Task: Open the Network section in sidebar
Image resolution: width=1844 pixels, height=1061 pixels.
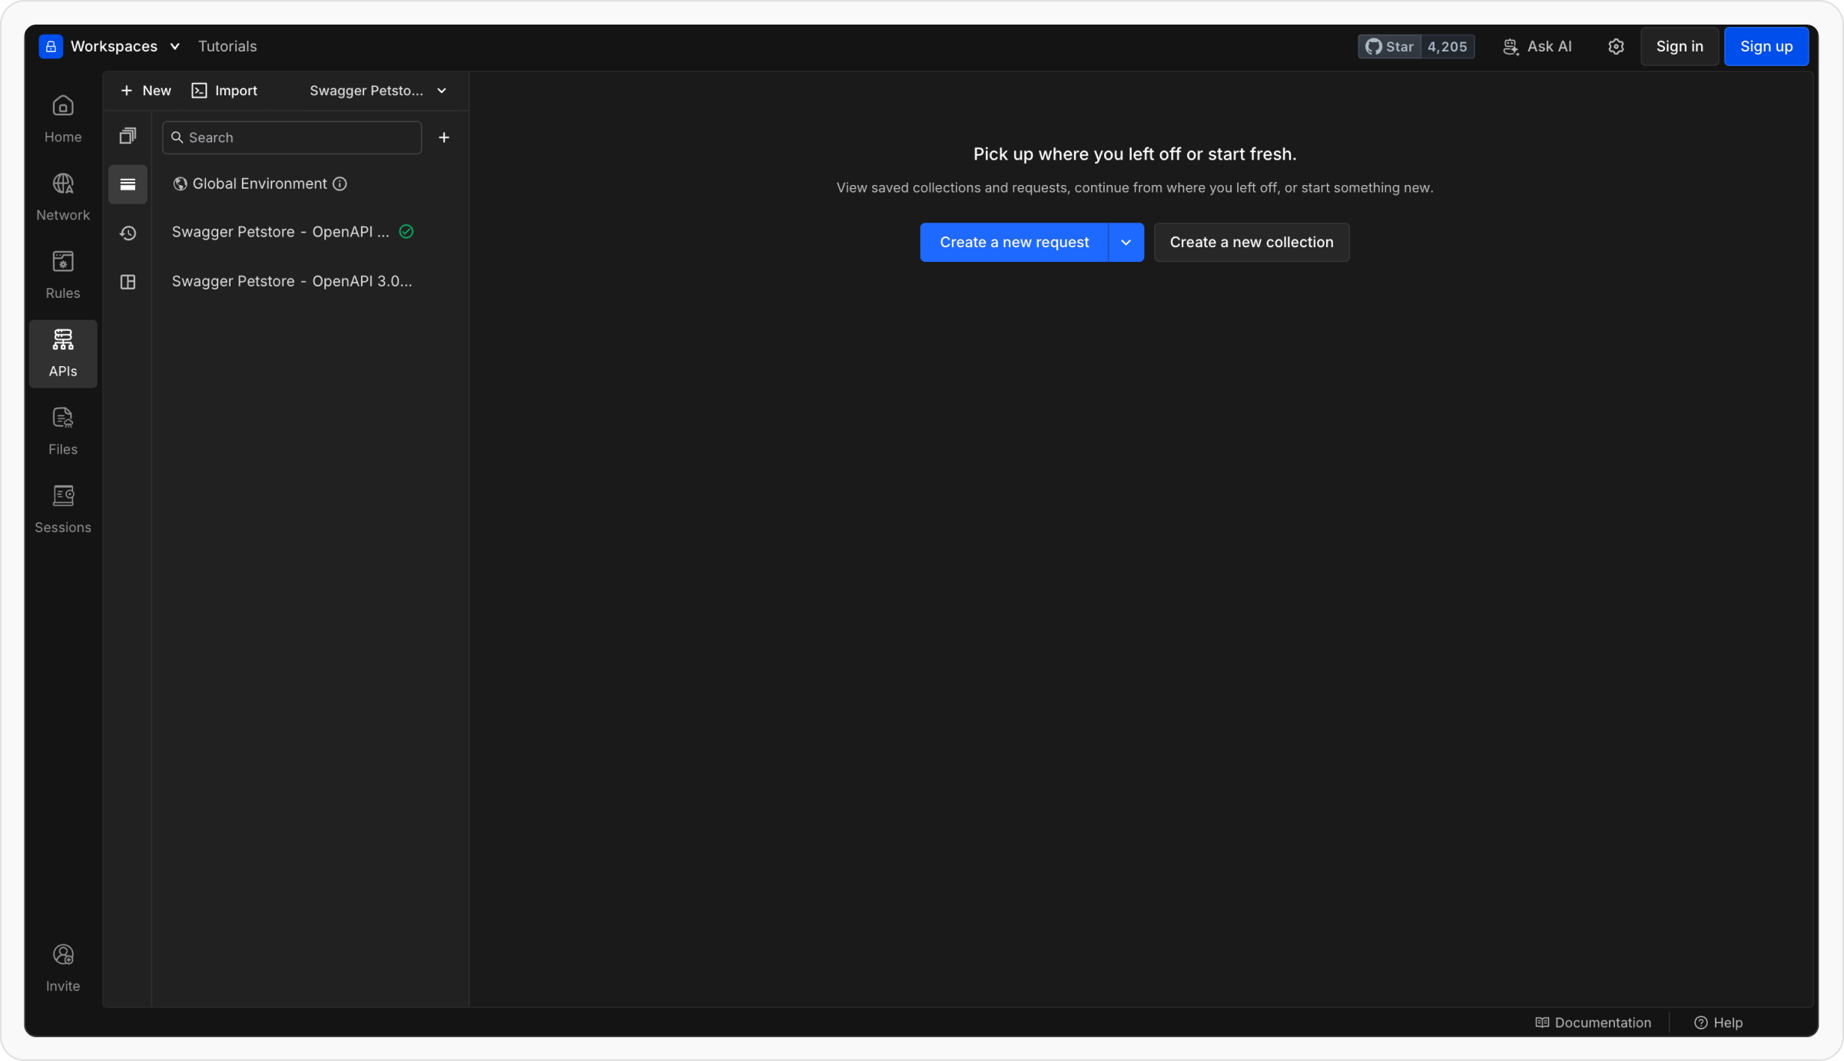Action: [x=63, y=197]
